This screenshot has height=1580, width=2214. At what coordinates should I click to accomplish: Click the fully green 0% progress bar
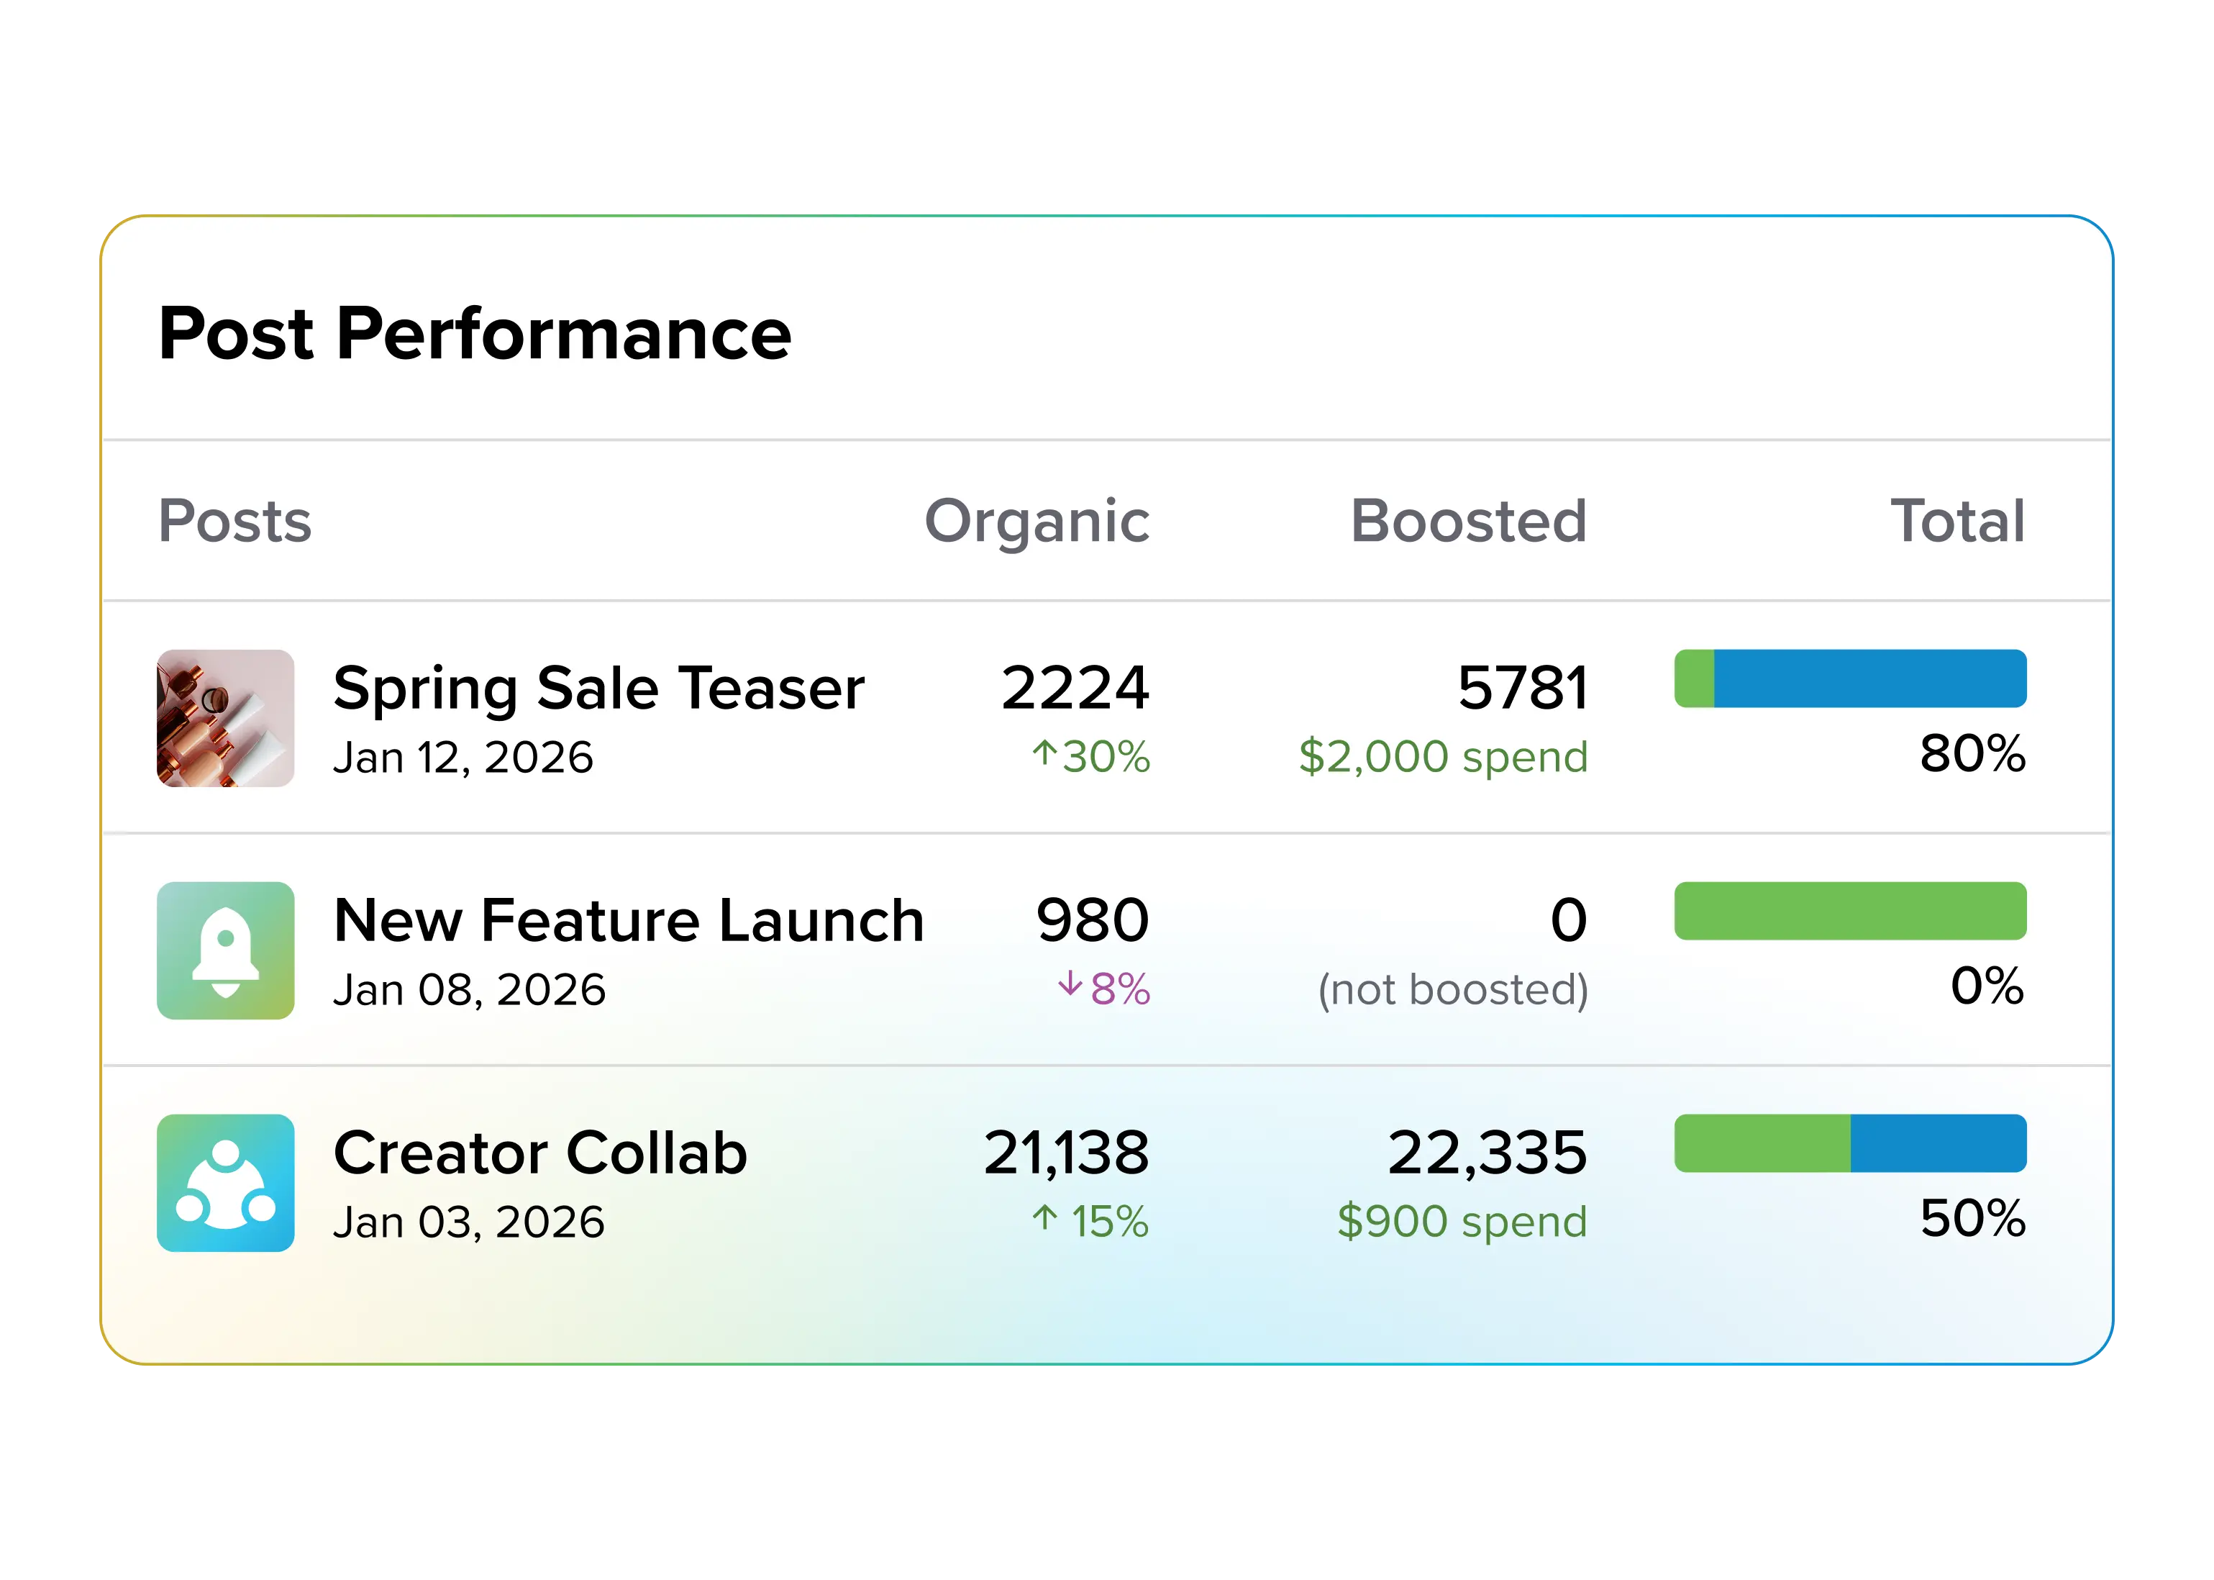pos(1850,911)
